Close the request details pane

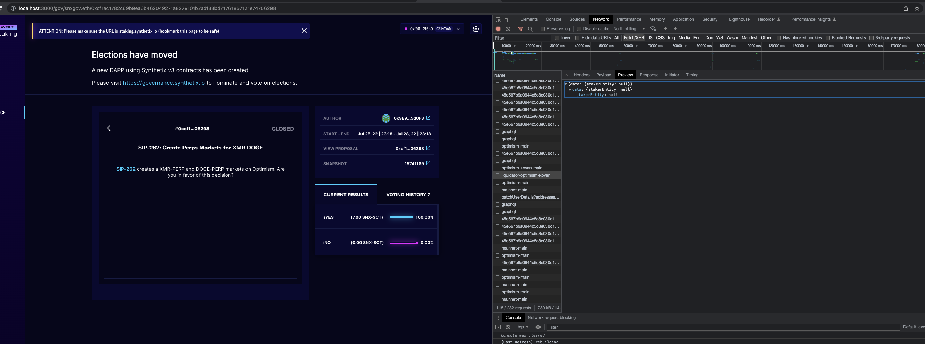[x=567, y=75]
